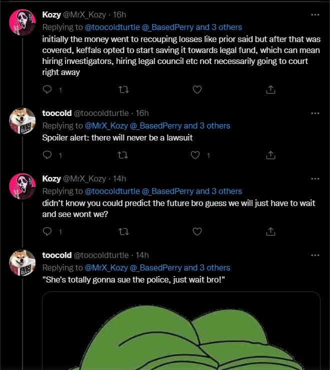Open more options on toocold's "sue the police" tweet
This screenshot has height=370, width=330.
click(315, 255)
